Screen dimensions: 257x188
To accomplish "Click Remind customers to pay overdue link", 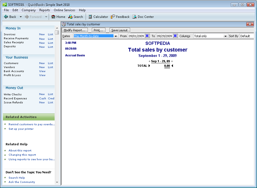I will (32, 124).
